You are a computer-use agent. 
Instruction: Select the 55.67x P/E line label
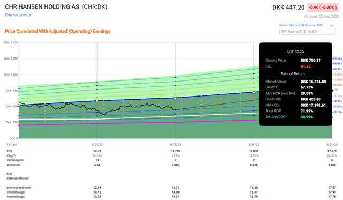338,75
